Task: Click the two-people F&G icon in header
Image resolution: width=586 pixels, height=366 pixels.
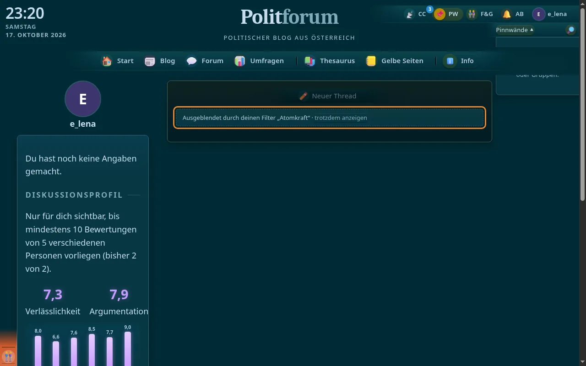Action: [472, 14]
